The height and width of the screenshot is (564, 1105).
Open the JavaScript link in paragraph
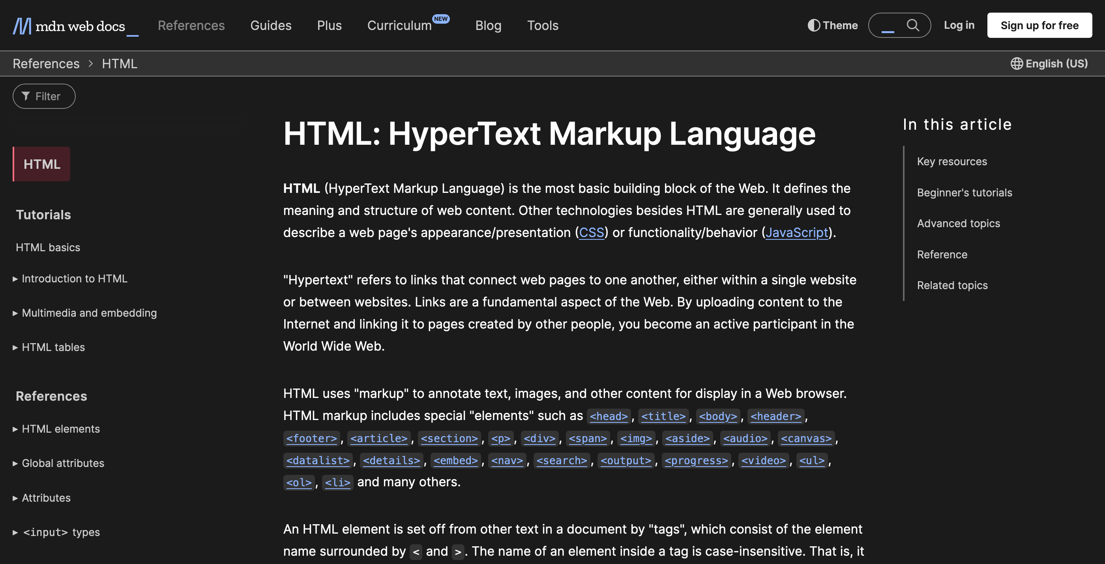coord(796,232)
